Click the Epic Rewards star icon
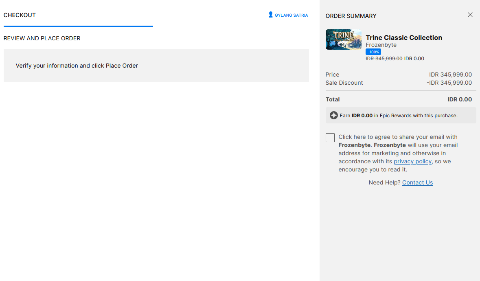The width and height of the screenshot is (480, 281). (x=333, y=115)
